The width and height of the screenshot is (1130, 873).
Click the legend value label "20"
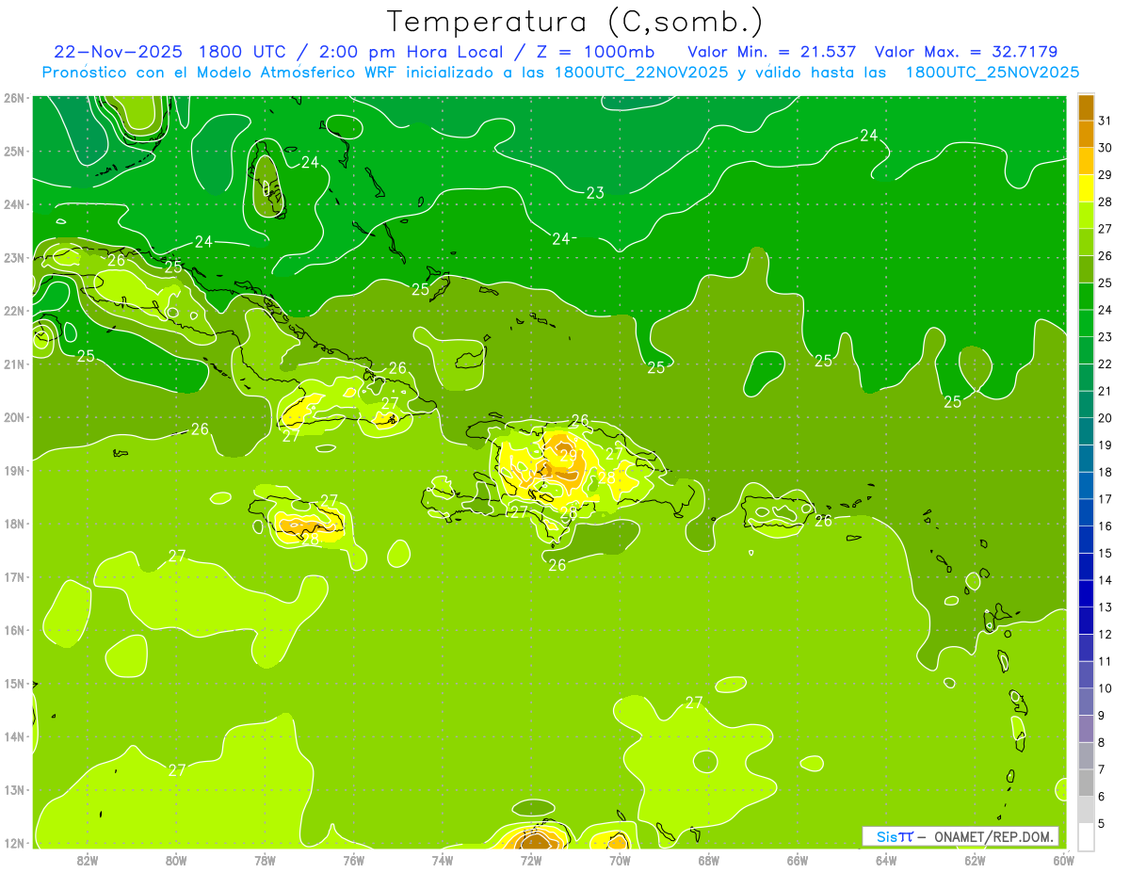(x=1104, y=418)
